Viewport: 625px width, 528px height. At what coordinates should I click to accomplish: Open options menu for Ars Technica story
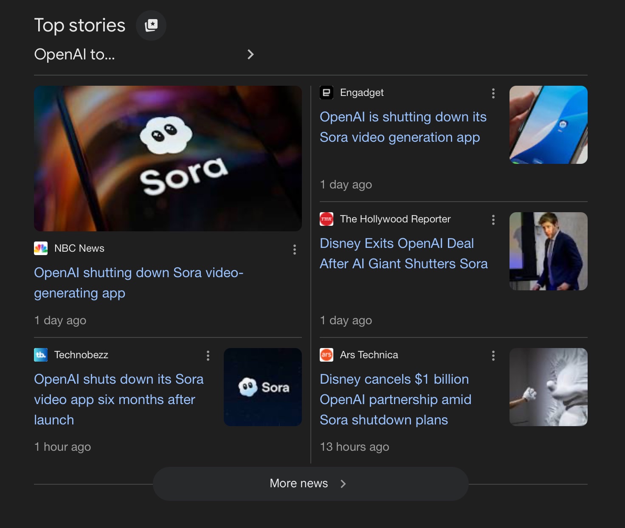493,356
